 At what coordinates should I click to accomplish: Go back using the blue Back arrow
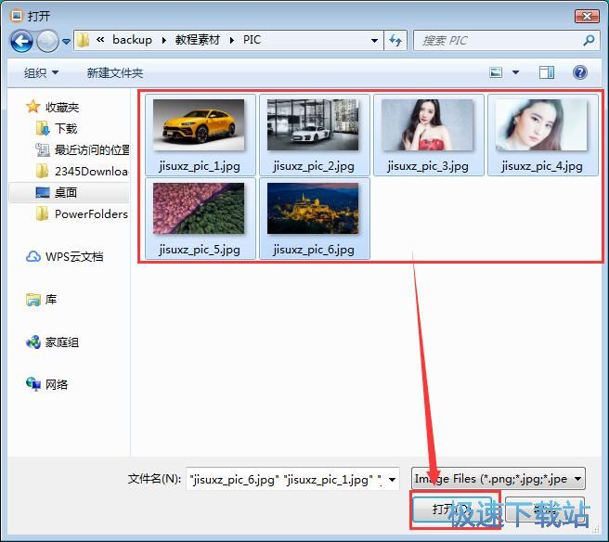coord(21,41)
